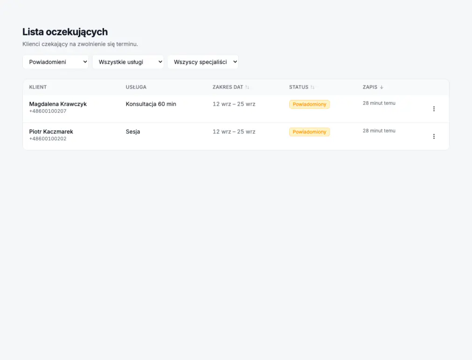Click the Konsultacja 60 min service cell
The width and height of the screenshot is (472, 360).
tap(151, 104)
